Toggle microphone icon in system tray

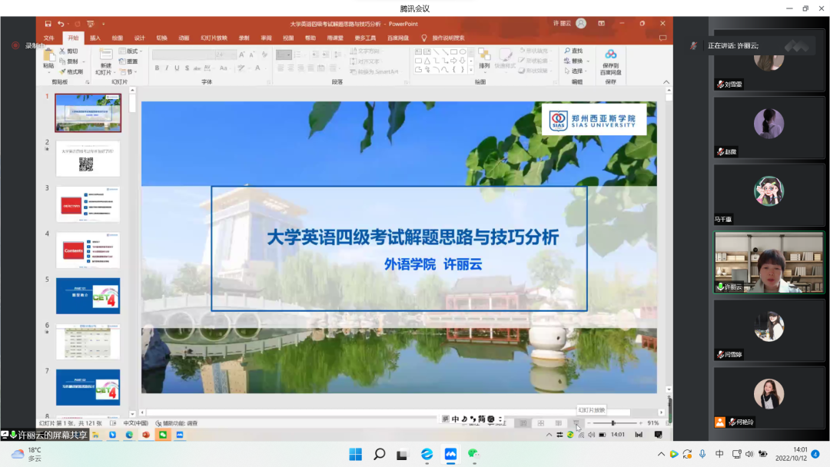click(x=702, y=454)
